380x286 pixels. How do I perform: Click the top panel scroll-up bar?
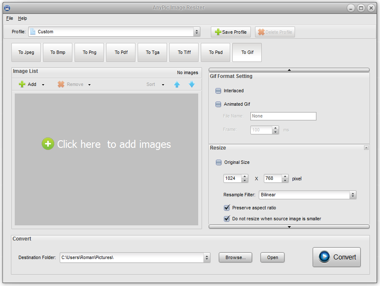(x=289, y=70)
